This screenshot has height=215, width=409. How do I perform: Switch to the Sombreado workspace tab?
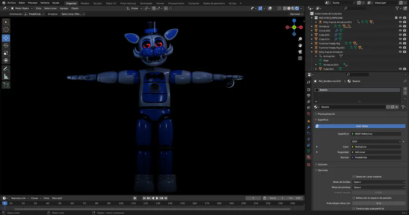coord(146,3)
